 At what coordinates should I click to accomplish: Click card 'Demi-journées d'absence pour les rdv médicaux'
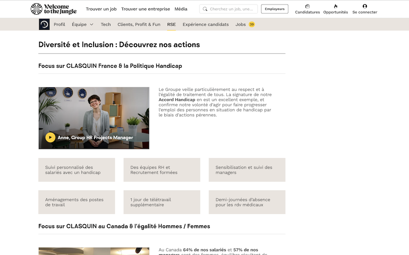pos(247,202)
